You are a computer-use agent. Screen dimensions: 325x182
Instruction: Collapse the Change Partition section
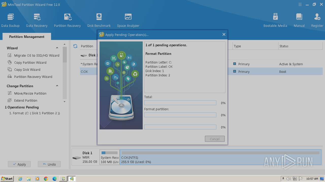[57, 86]
